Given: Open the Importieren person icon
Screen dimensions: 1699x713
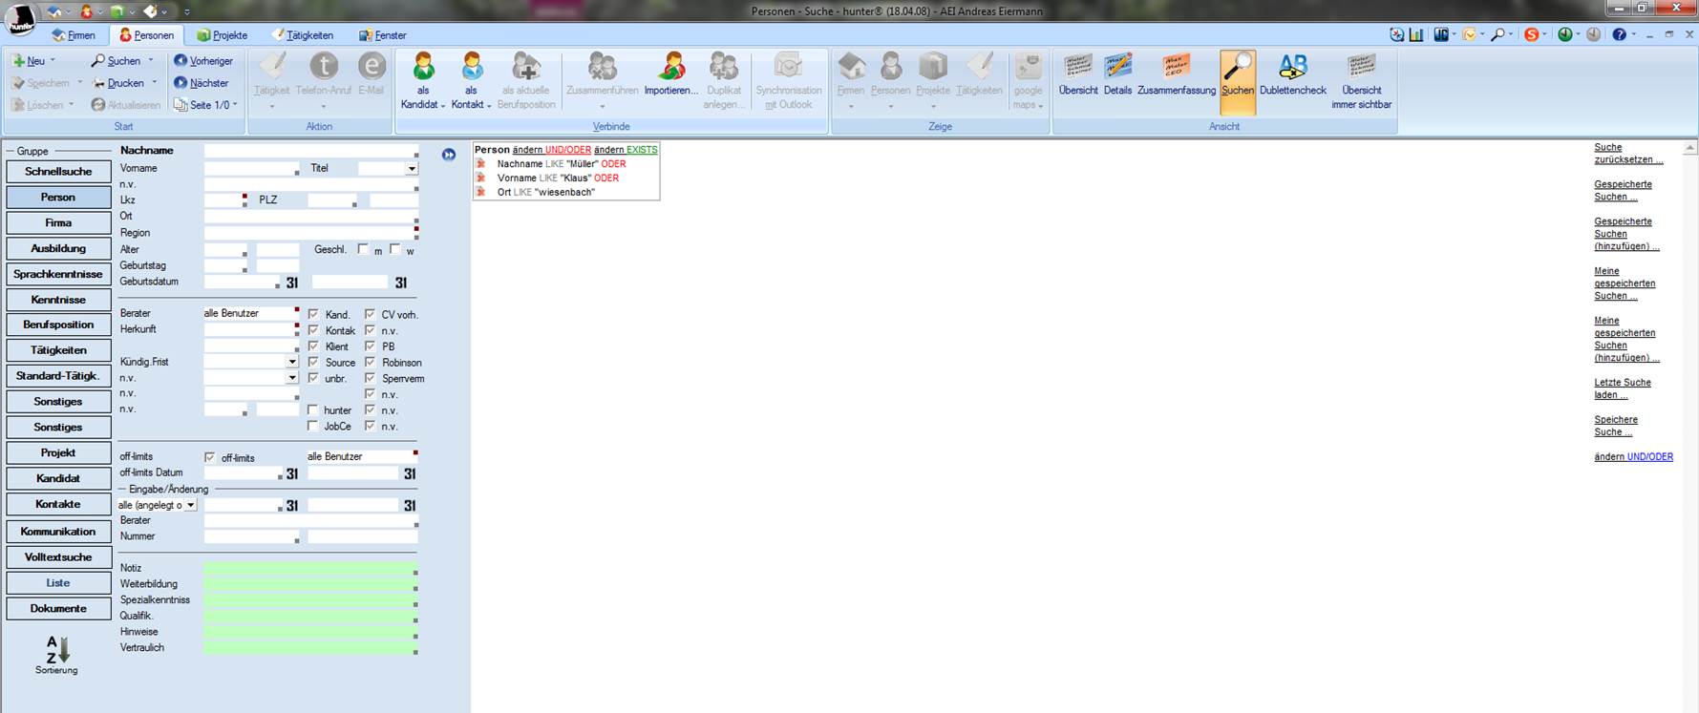Looking at the screenshot, I should (x=671, y=68).
